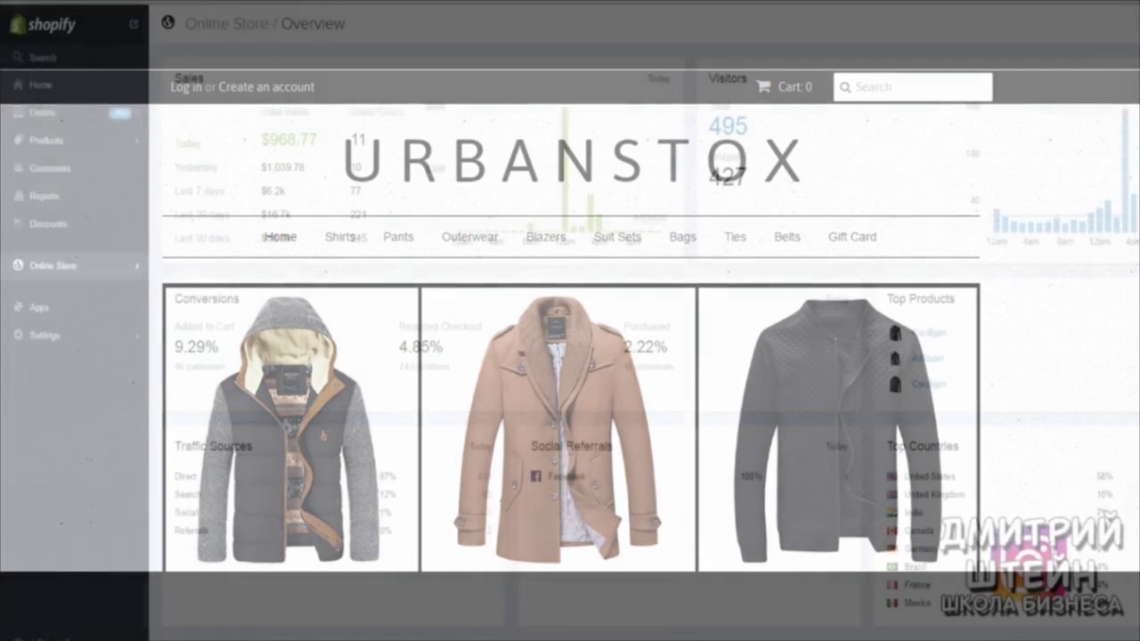Expand the Online Store submenu chevron
Viewport: 1140px width, 641px height.
(137, 265)
